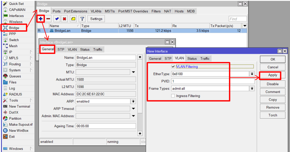Open the STP tab in New Interface
The height and width of the screenshot is (152, 290).
168,58
